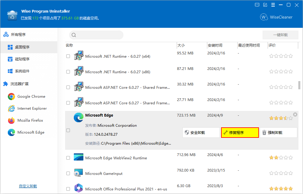Open the feedback chat icon in title bar

257,5
